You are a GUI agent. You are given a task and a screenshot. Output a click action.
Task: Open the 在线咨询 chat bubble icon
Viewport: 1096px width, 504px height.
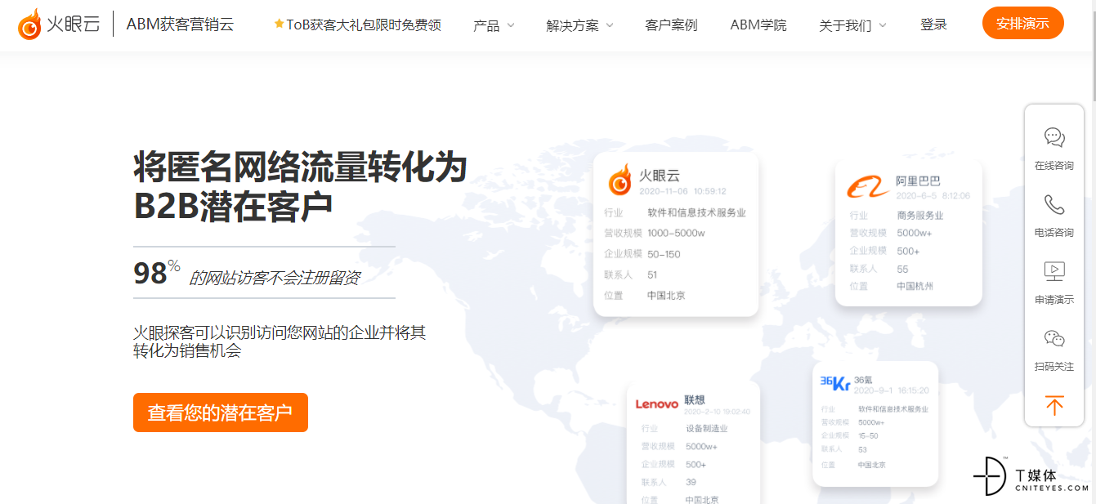[1054, 137]
